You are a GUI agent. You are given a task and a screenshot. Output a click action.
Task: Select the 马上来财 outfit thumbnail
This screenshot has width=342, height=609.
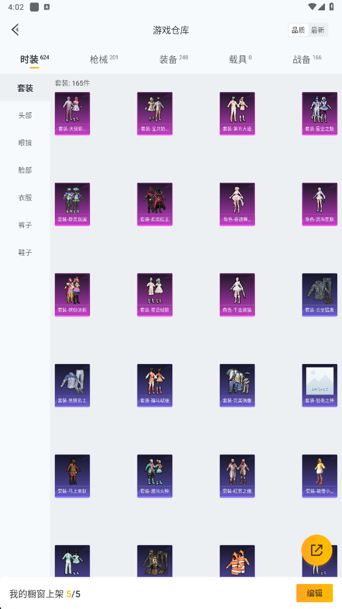click(72, 476)
